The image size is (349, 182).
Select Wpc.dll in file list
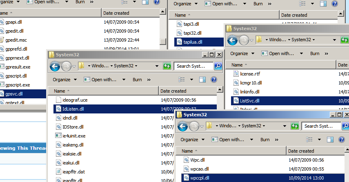198,160
